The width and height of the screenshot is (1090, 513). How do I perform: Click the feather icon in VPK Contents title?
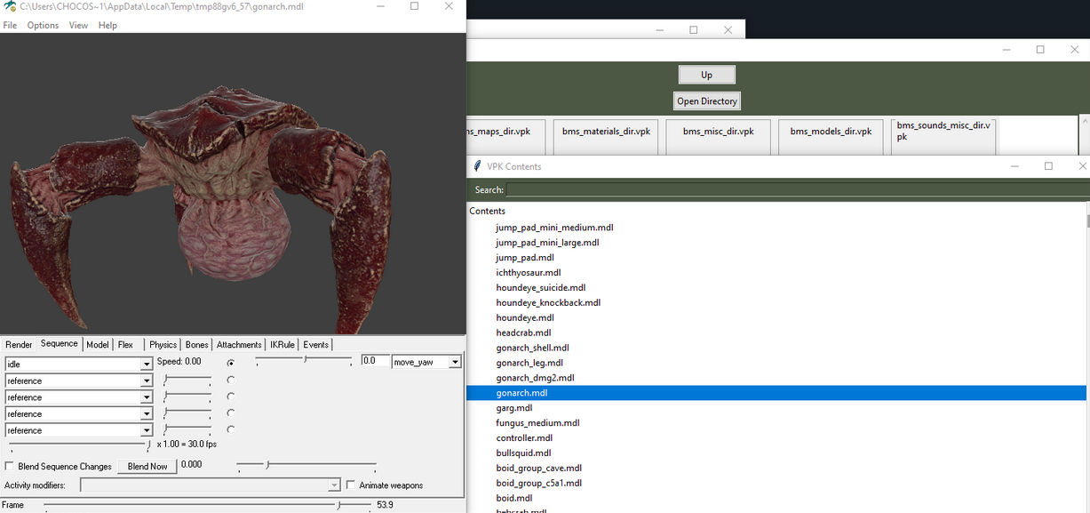point(477,166)
